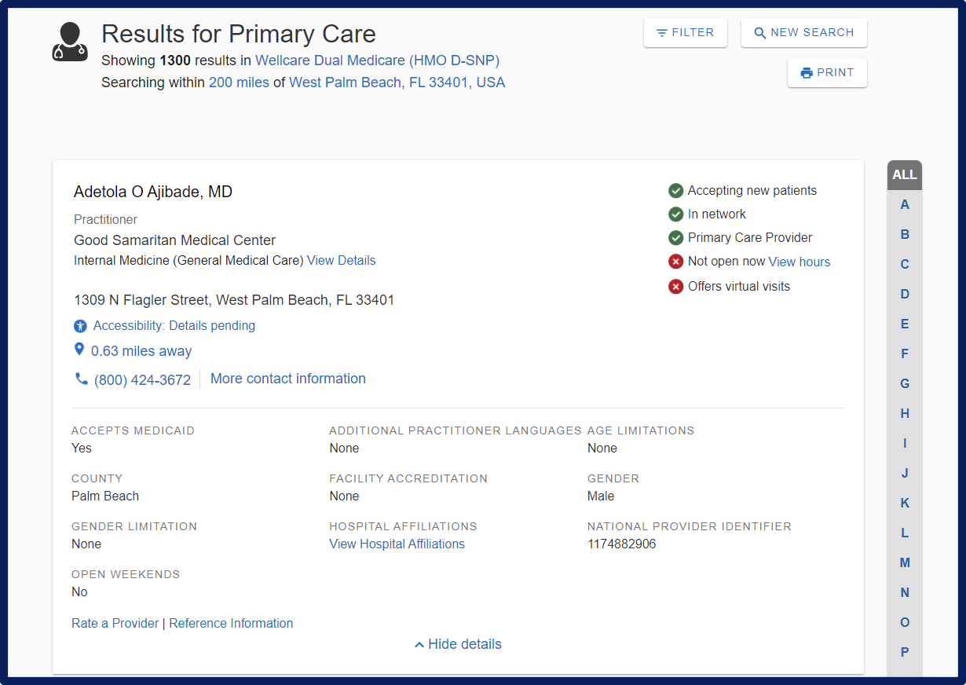Jump to letter E providers
Image resolution: width=966 pixels, height=685 pixels.
click(x=905, y=324)
